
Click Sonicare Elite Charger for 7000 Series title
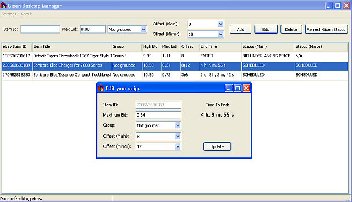[x=67, y=65]
